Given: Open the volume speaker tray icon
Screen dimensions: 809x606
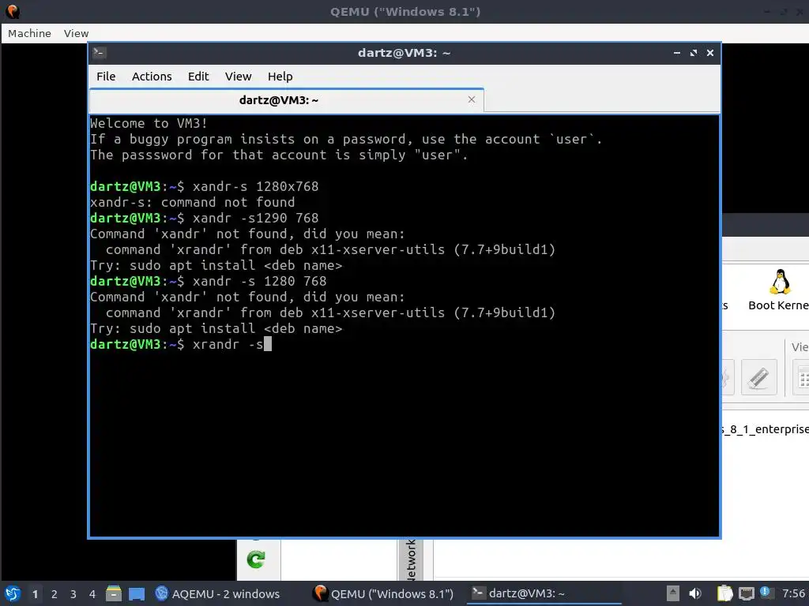Looking at the screenshot, I should tap(695, 593).
